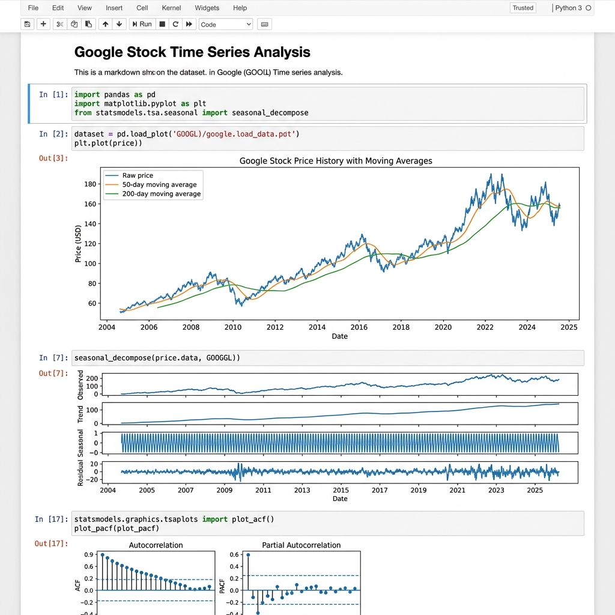Image resolution: width=615 pixels, height=615 pixels.
Task: Click the kernel idle circle indicator
Action: click(x=589, y=8)
